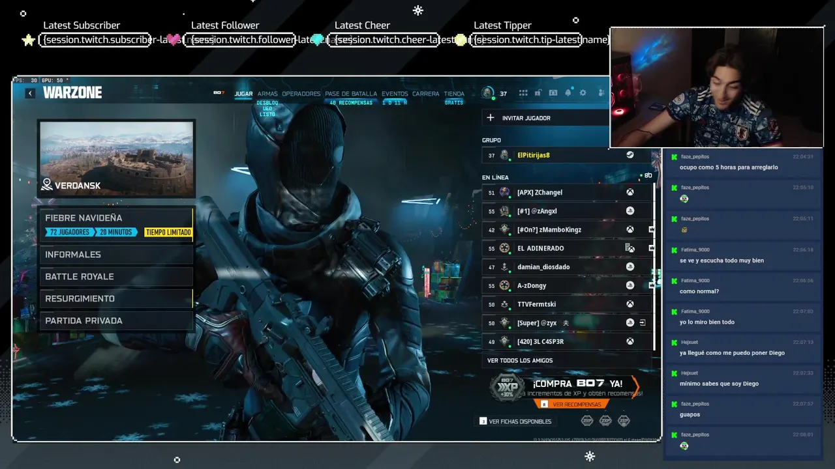Click Xbox icon on TTVFermtski row
Screen dimensions: 835x469
(x=630, y=304)
